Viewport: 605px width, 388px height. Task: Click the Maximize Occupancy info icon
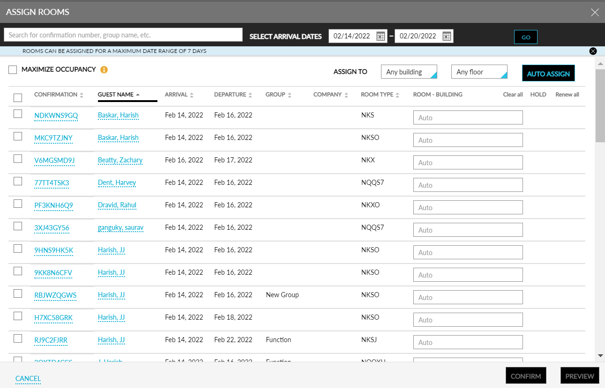tap(104, 69)
